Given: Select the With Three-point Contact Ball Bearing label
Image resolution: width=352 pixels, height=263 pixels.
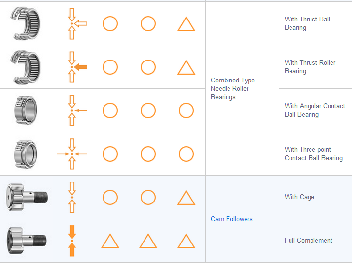Looking at the screenshot, I should (313, 154).
